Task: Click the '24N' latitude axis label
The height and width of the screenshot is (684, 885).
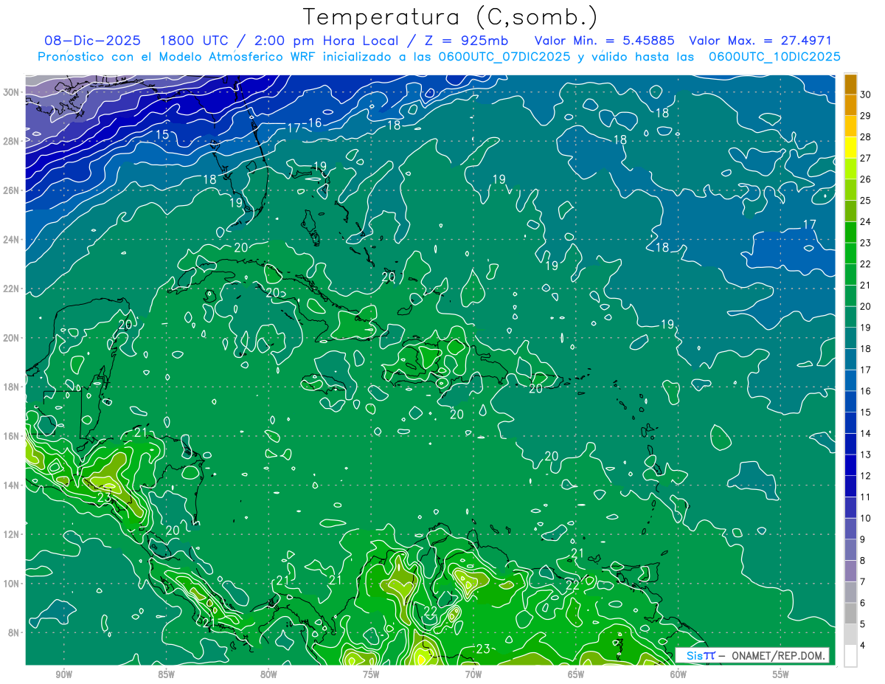Action: click(x=11, y=239)
